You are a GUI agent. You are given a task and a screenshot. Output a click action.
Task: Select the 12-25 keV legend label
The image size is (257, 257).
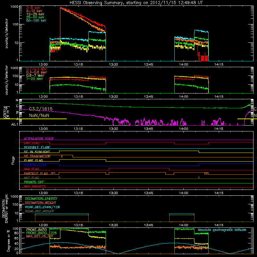(35, 14)
